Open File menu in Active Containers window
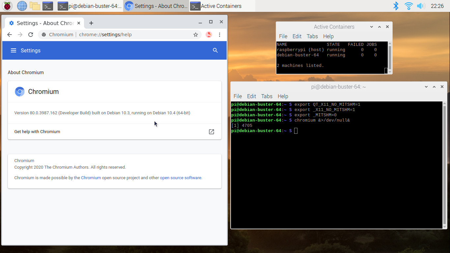Viewport: 450px width, 253px height. coord(283,36)
